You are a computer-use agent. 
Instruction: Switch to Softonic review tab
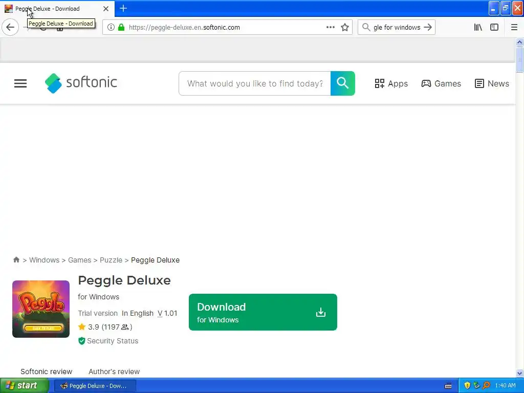click(46, 372)
